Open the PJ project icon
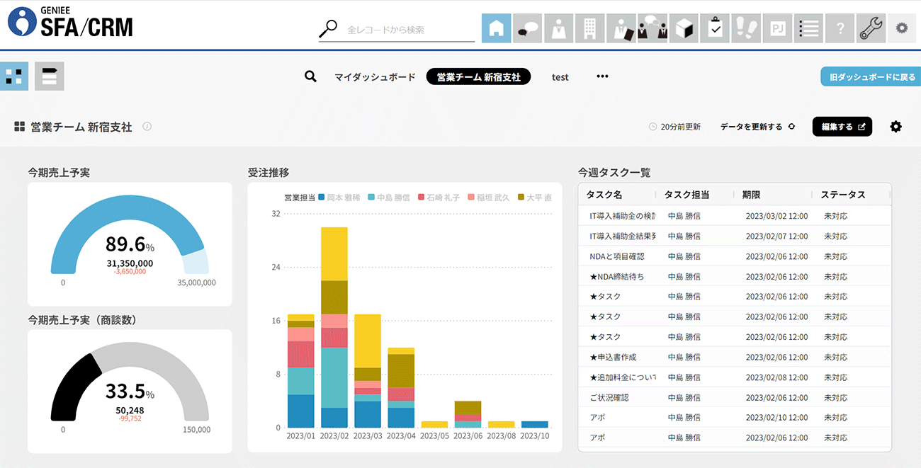The height and width of the screenshot is (468, 921). coord(776,28)
